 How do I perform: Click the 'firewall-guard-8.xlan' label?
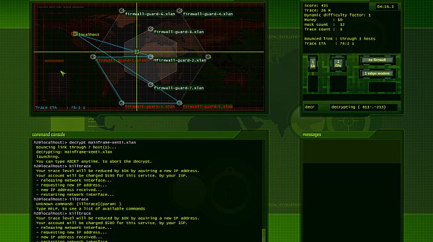(179, 32)
